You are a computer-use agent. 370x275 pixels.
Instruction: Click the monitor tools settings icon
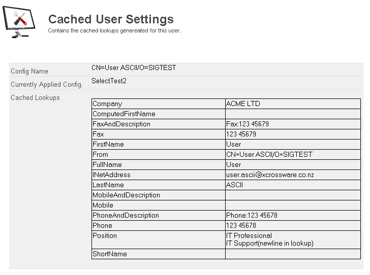[19, 22]
